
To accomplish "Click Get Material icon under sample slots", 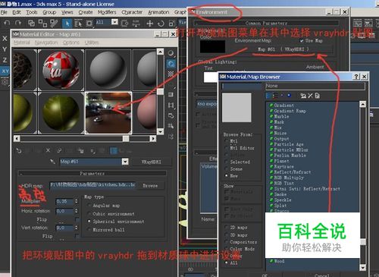I will [19, 151].
